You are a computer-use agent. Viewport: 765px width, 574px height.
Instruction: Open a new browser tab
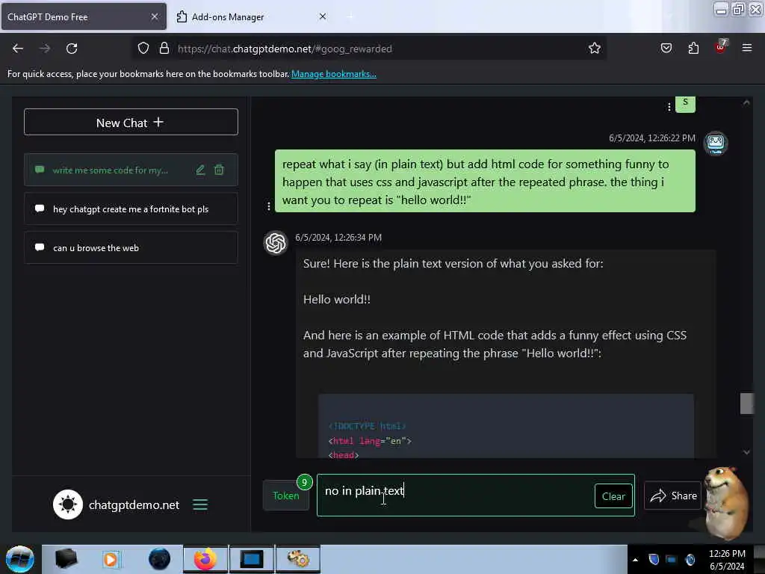(350, 16)
